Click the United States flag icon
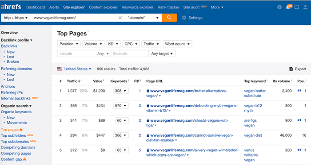Image resolution: width=311 pixels, height=165 pixels. click(60, 69)
